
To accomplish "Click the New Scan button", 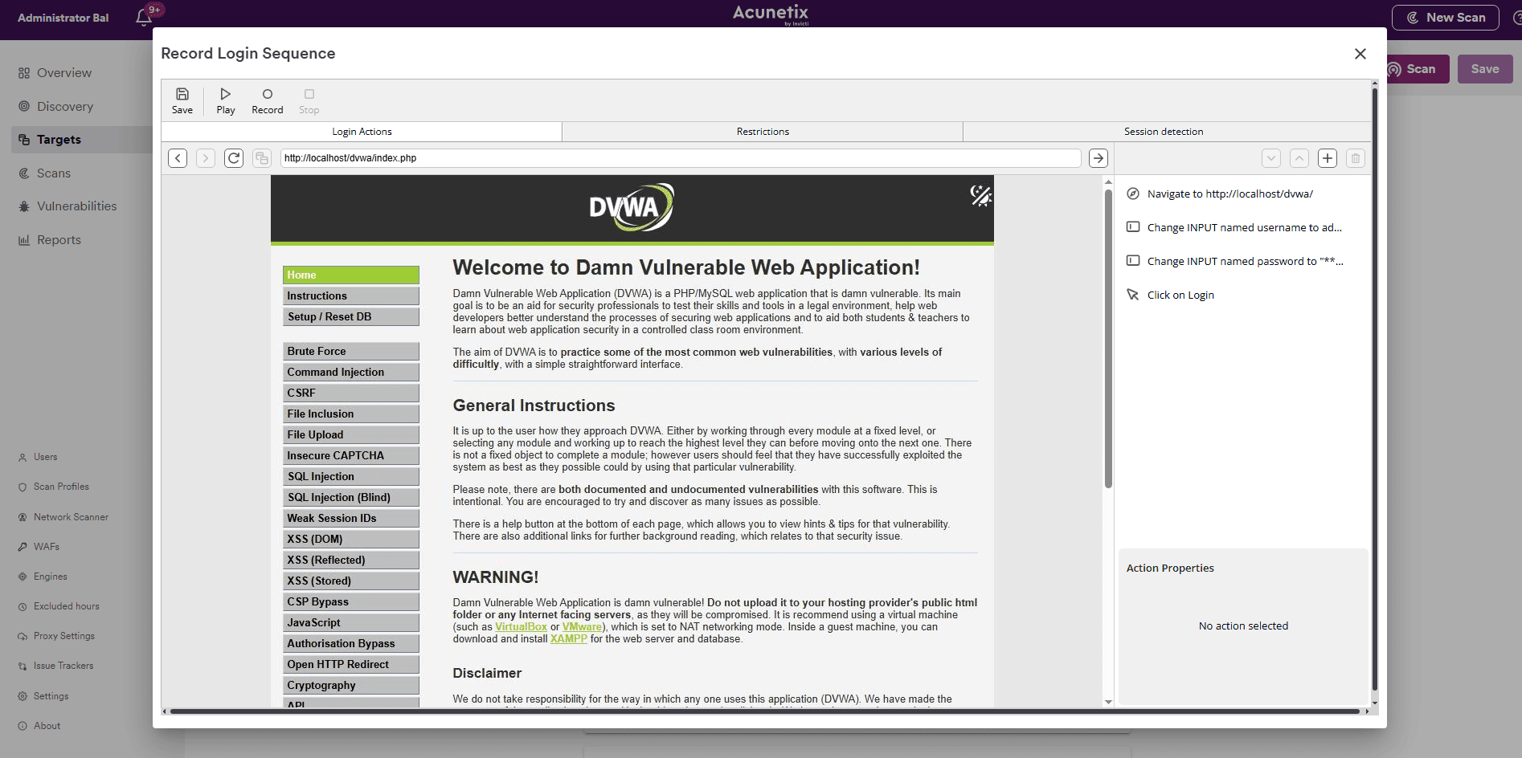I will tap(1446, 18).
